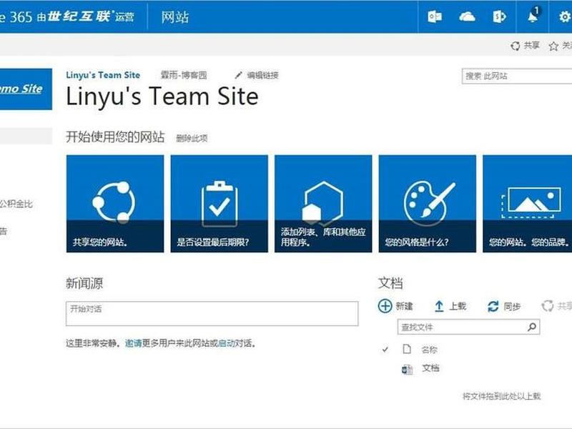Screen dimensions: 572x429
Task: Open the 霖雨-博客园 navigation link
Action: [184, 75]
